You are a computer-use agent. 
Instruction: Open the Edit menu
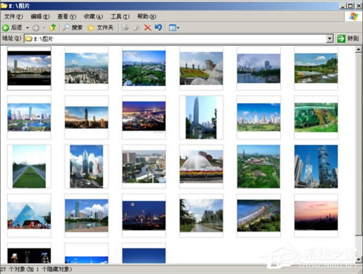point(40,16)
